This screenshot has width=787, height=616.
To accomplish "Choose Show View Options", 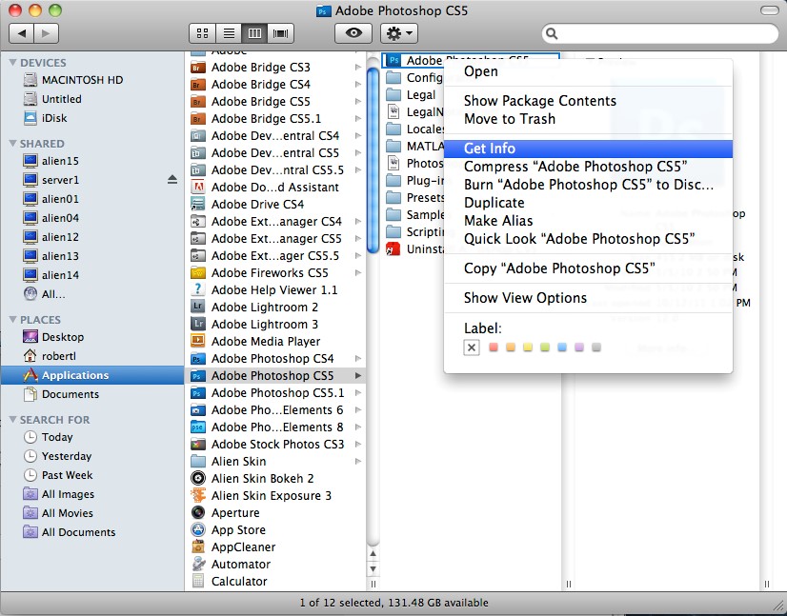I will coord(588,298).
